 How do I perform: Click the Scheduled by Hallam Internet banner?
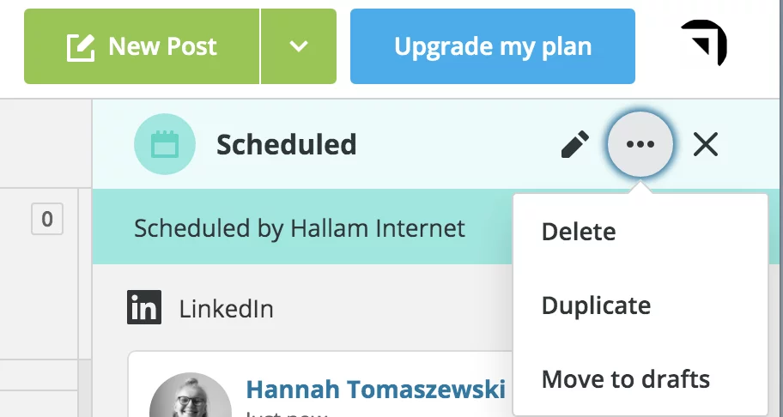coord(300,228)
